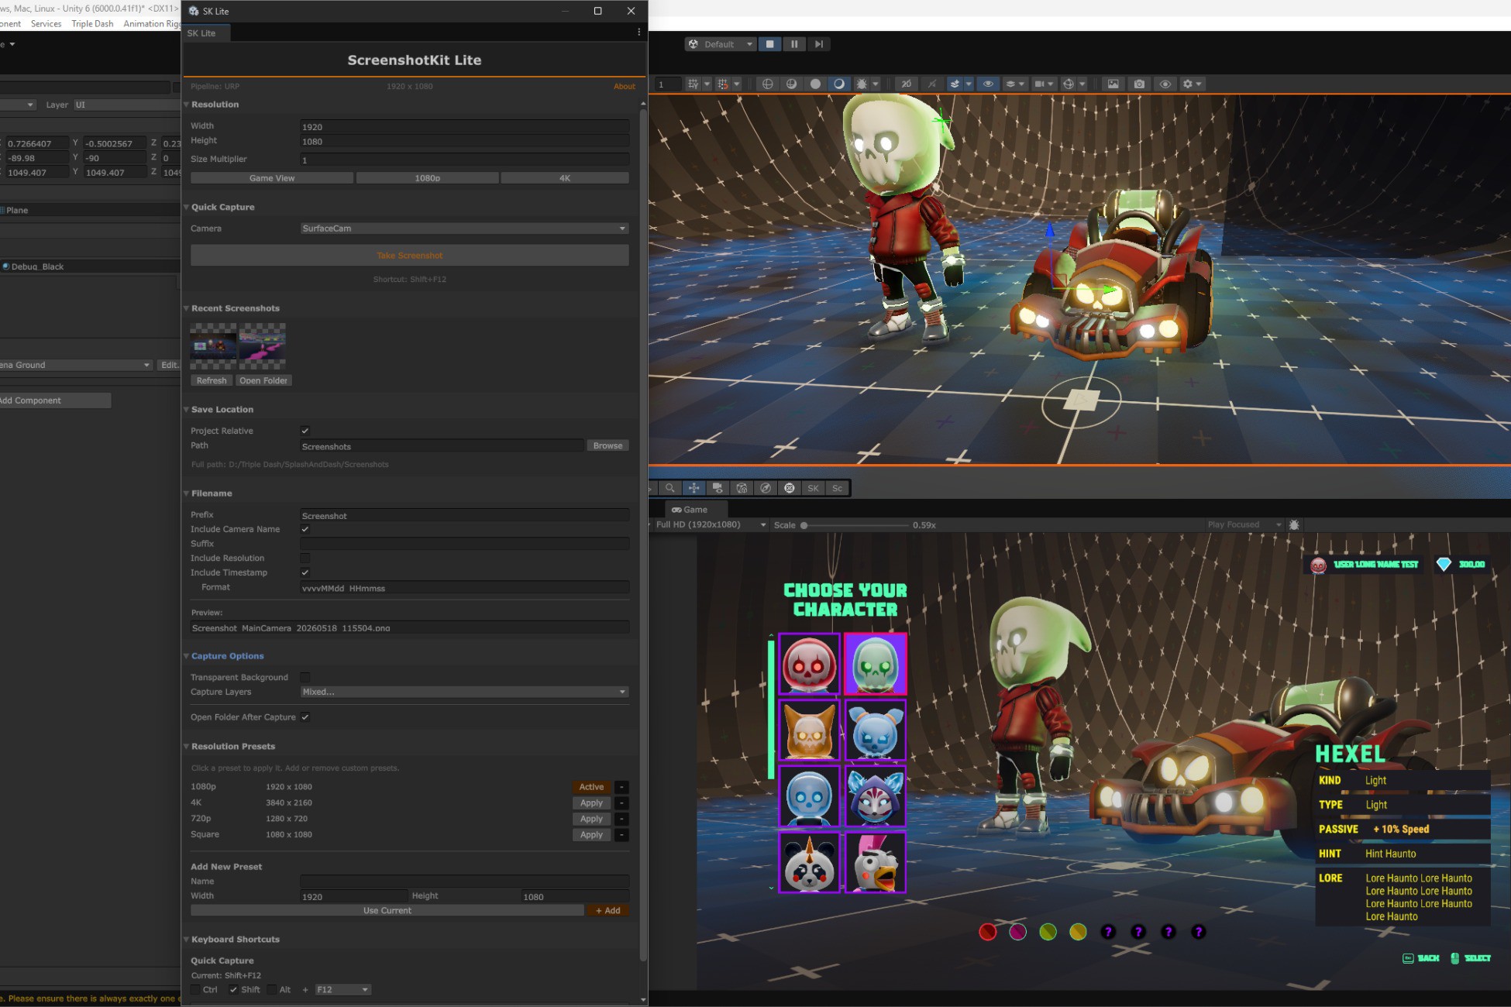Click the first recent screenshot thumbnail
Viewport: 1511px width, 1007px height.
point(213,346)
